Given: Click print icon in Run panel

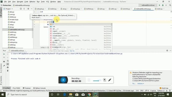Looking at the screenshot, I should point(8,67).
